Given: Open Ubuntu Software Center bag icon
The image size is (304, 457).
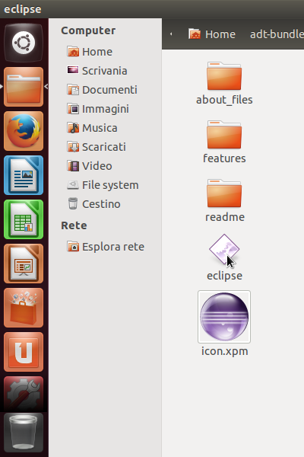Looking at the screenshot, I should (x=24, y=308).
